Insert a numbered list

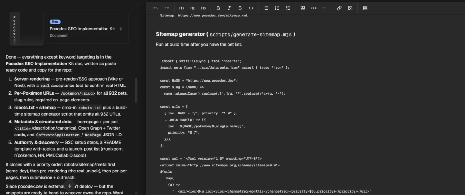click(x=277, y=8)
